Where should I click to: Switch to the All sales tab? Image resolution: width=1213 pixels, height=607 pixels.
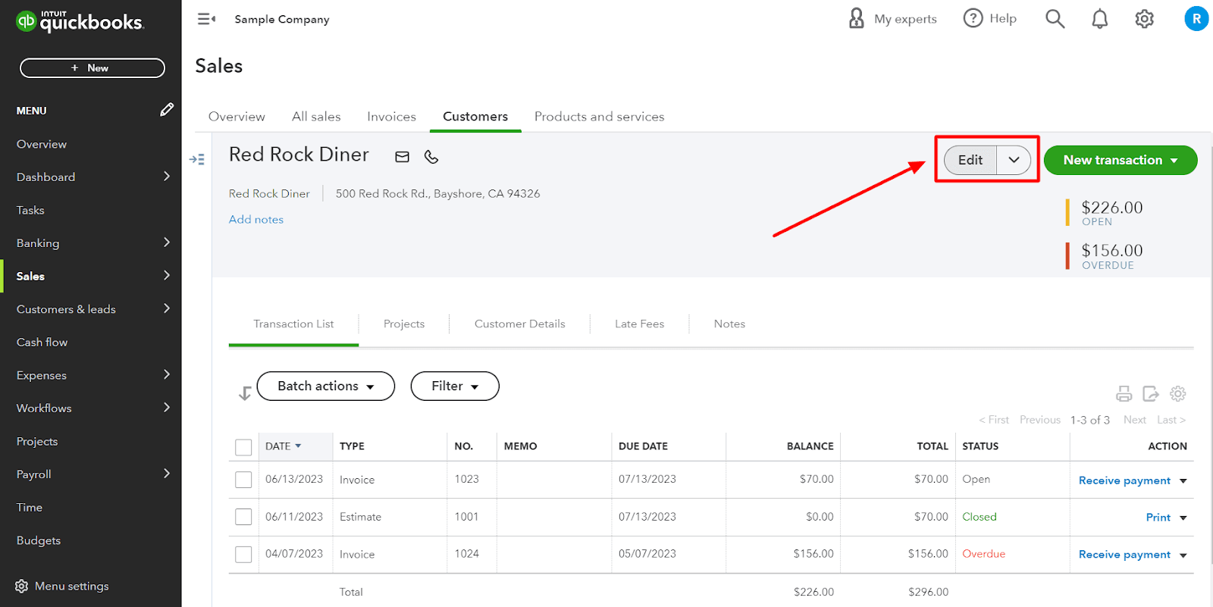click(316, 117)
